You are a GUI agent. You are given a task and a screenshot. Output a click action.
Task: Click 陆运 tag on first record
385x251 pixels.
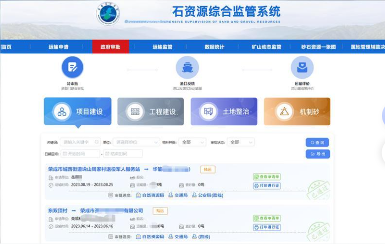(x=208, y=169)
